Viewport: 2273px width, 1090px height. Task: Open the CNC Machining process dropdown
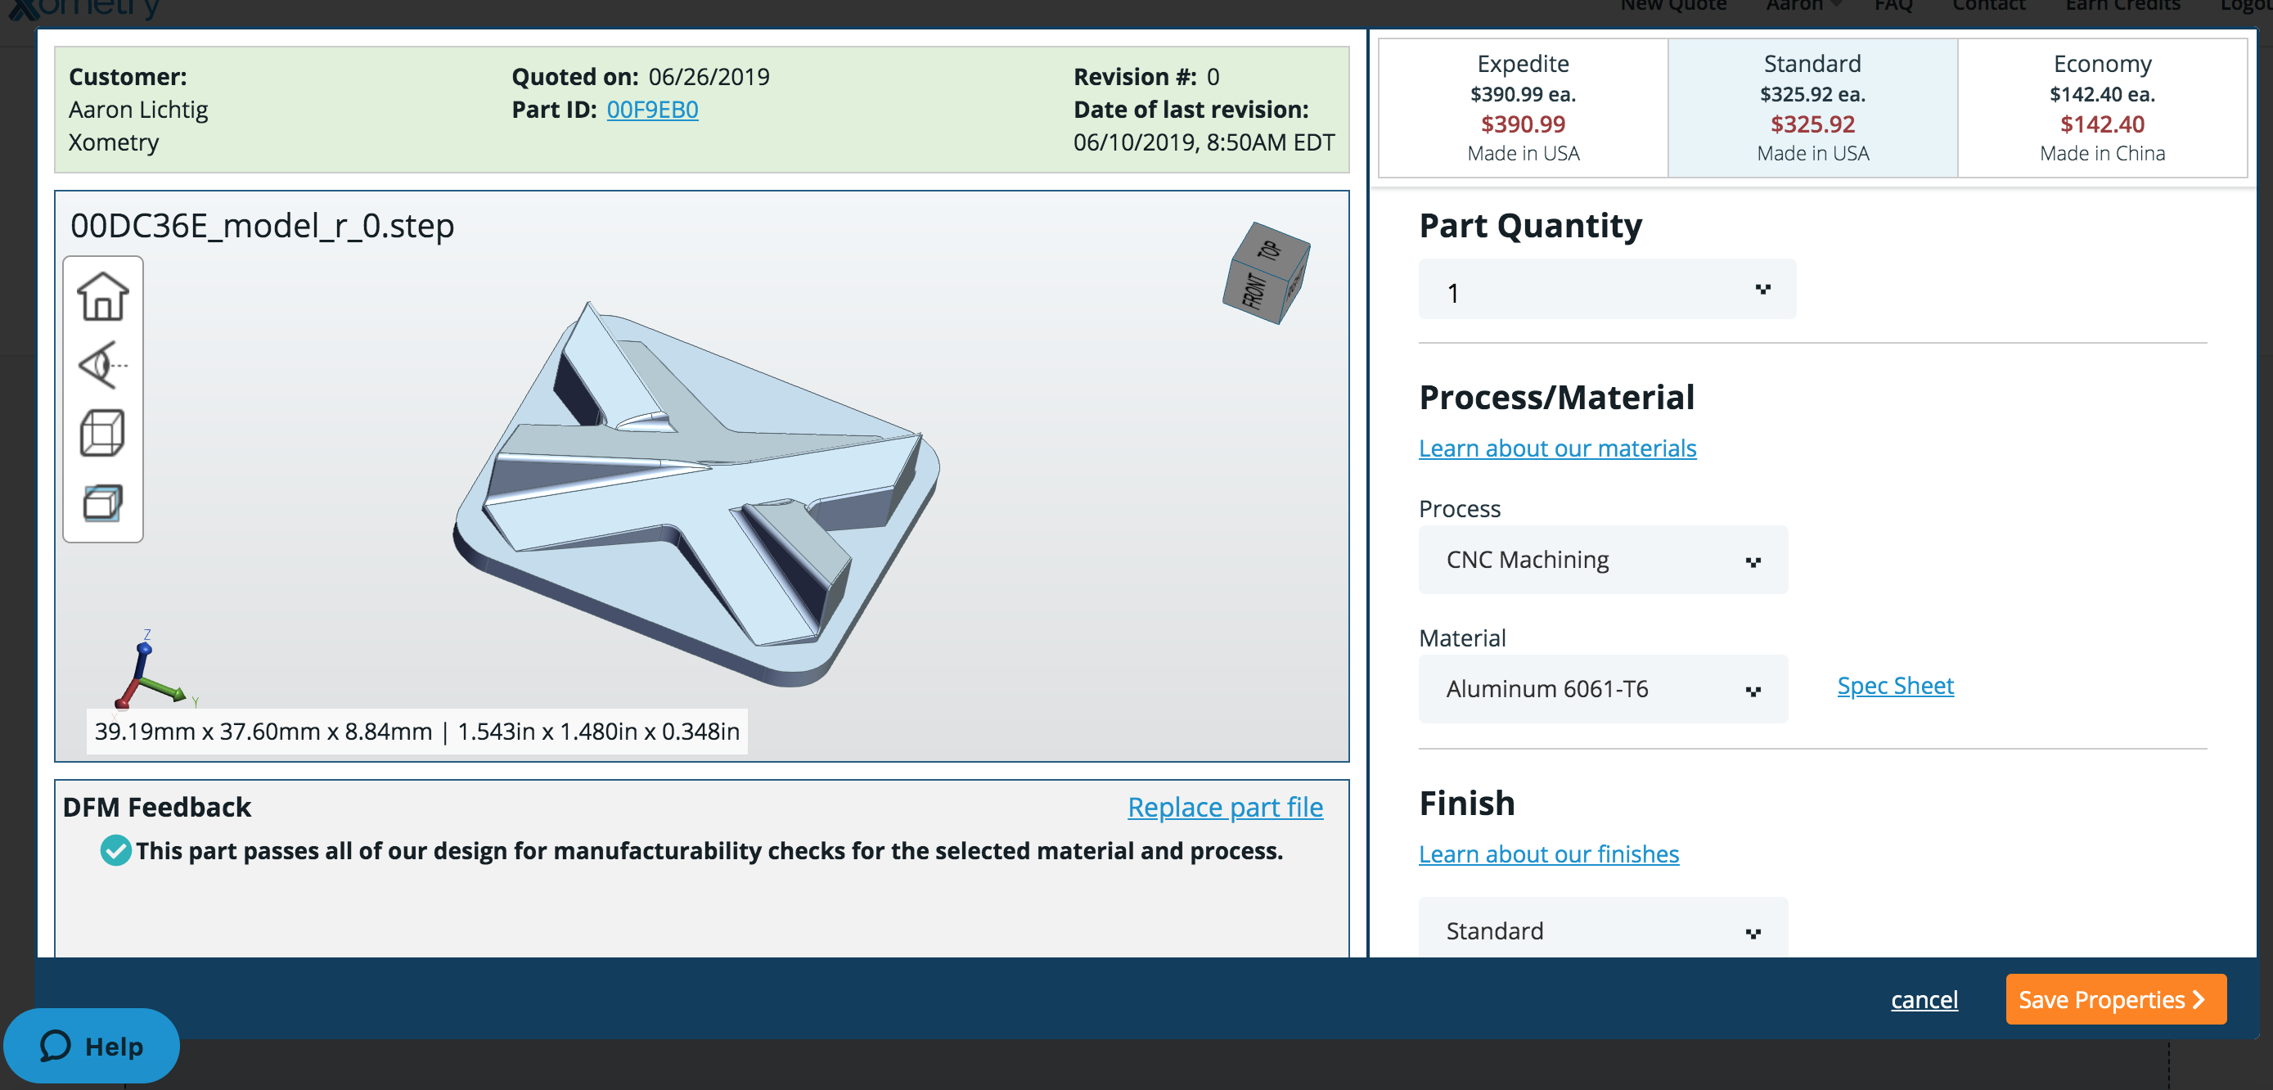point(1602,560)
